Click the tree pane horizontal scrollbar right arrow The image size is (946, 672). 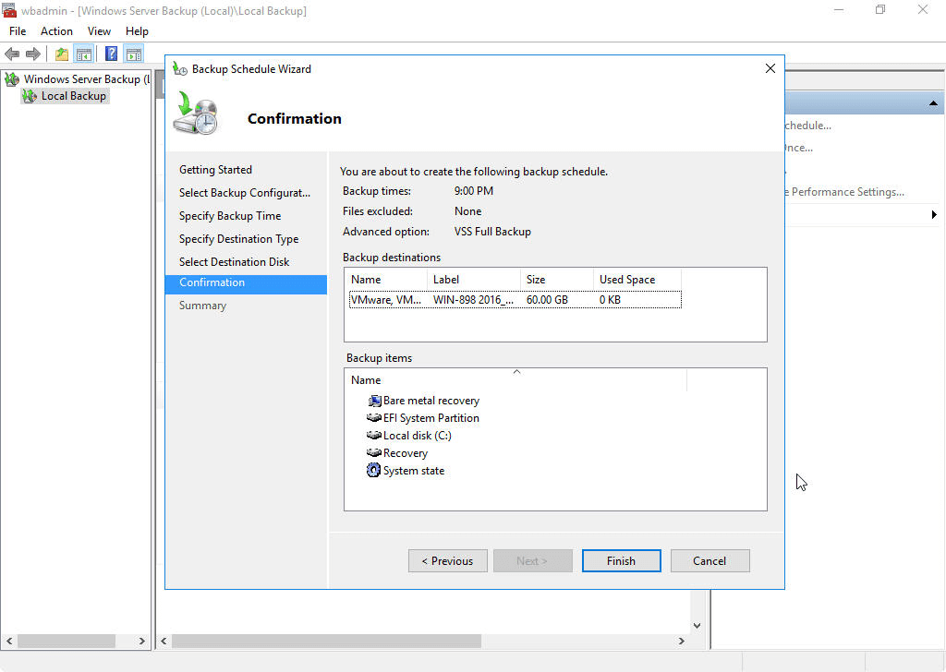point(142,641)
